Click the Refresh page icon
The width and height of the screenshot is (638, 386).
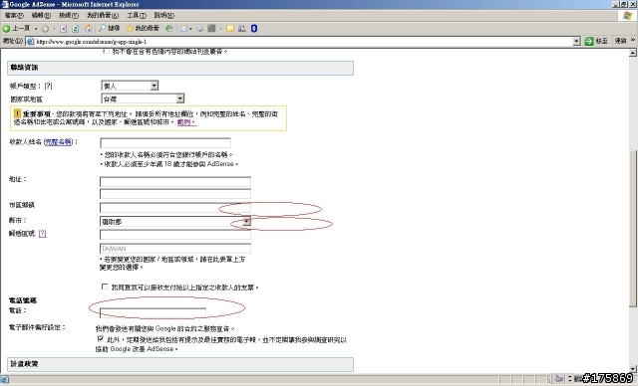click(76, 29)
